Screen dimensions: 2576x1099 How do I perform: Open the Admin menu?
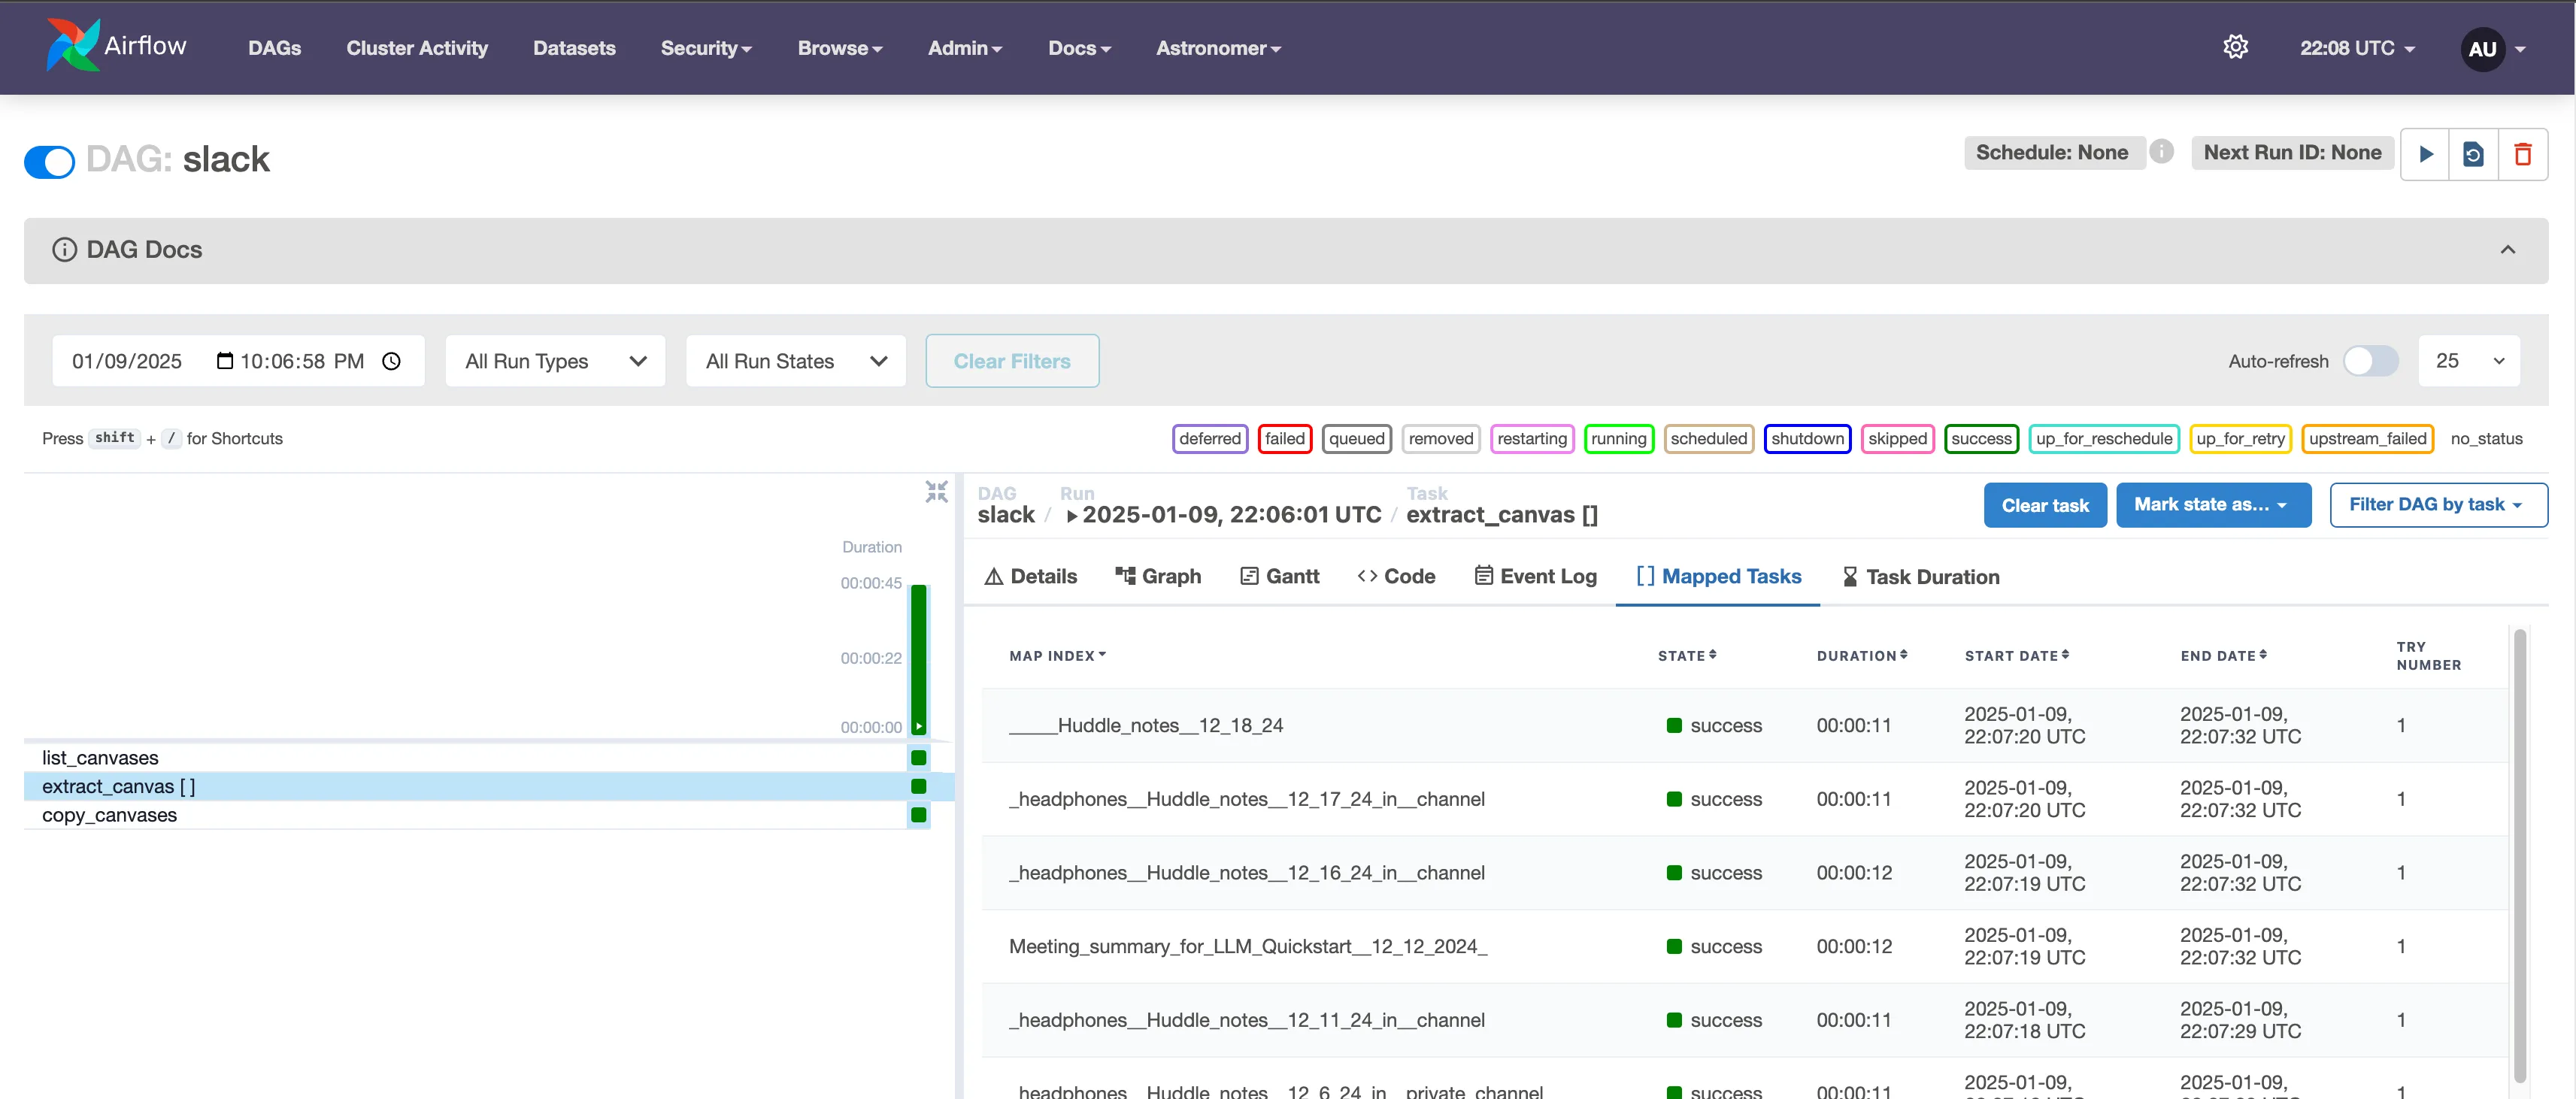coord(965,48)
